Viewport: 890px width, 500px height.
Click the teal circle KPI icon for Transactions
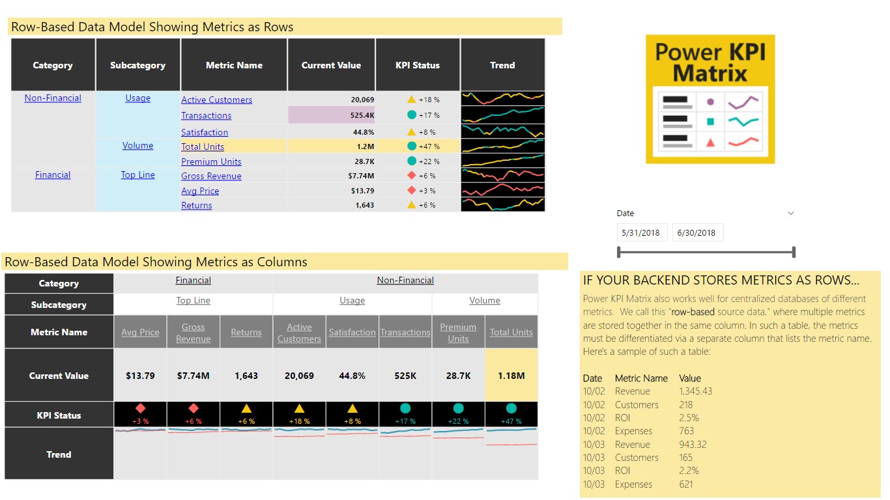point(411,115)
